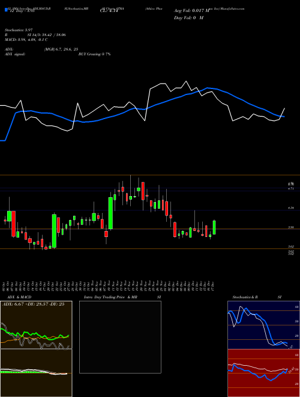The image size is (300, 397).
Task: Click the 'BUY Growing @ 7%' signal text
Action: click(94, 54)
